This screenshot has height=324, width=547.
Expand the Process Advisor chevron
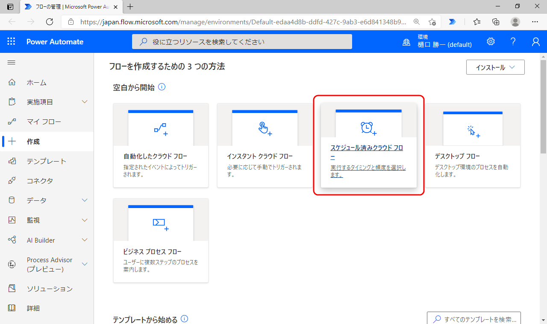85,264
